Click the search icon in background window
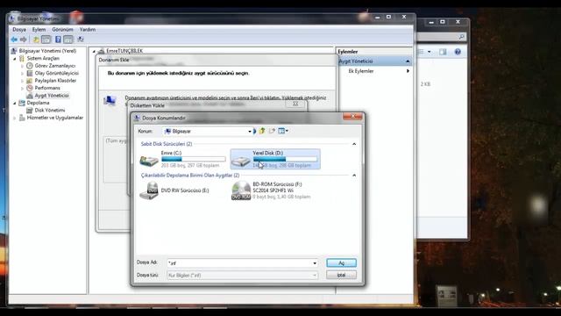Viewport: 561px width, 316px height. (x=462, y=37)
